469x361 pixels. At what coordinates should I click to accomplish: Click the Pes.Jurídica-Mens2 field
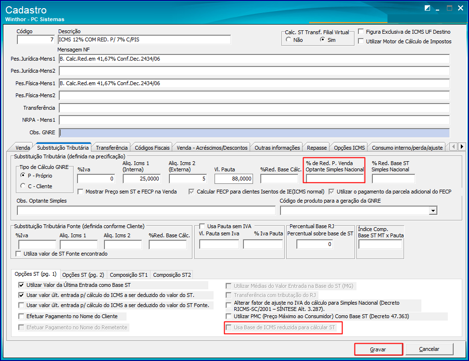coord(254,71)
